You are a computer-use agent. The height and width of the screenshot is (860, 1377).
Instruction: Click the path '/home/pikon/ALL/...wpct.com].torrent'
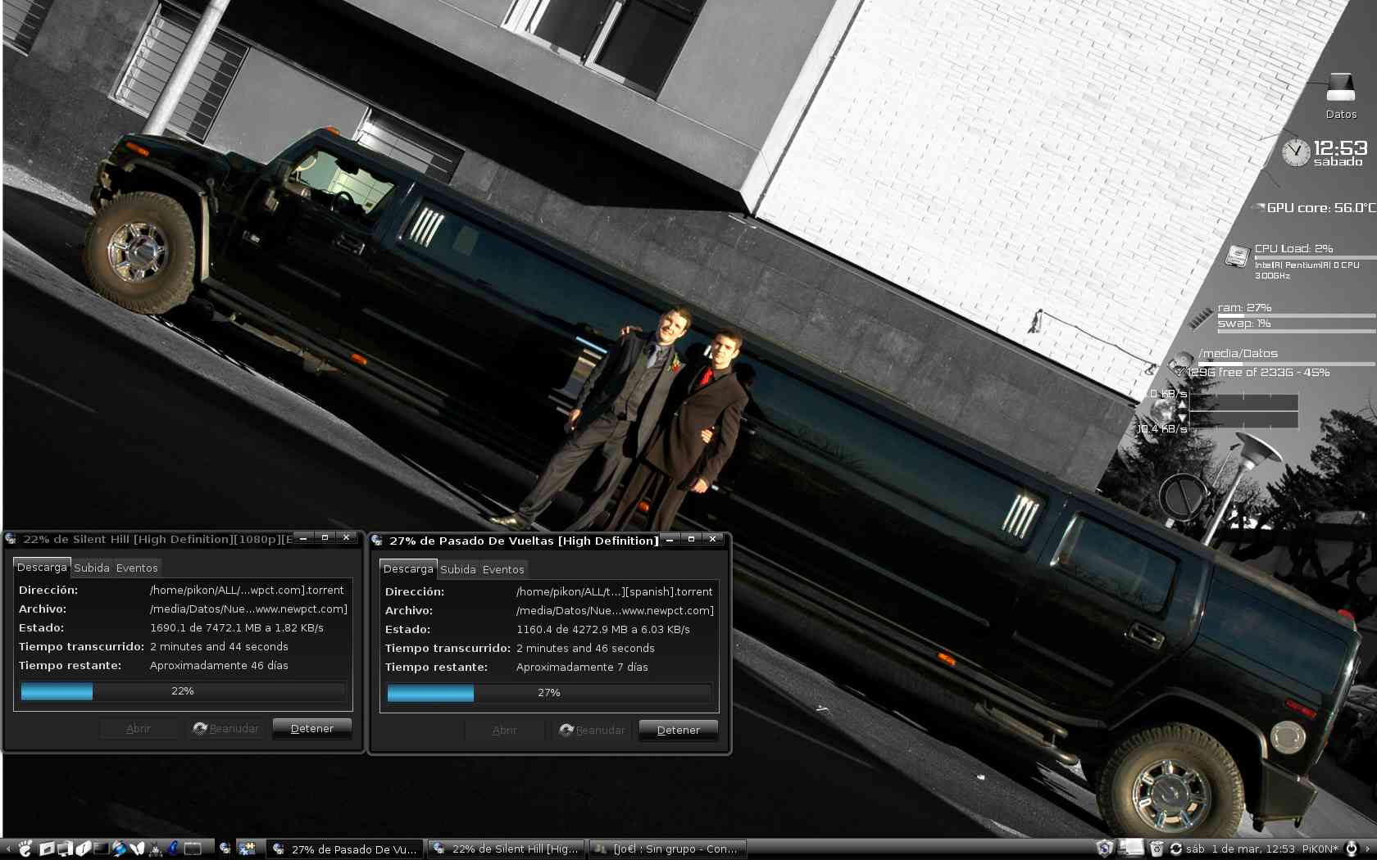pyautogui.click(x=247, y=590)
